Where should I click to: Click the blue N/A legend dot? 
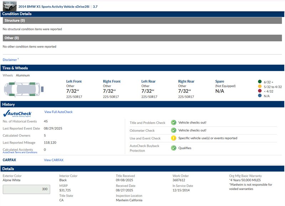pyautogui.click(x=259, y=96)
